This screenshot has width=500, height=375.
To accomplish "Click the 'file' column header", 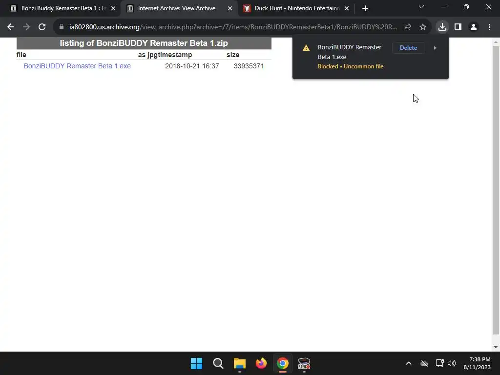I will point(21,55).
